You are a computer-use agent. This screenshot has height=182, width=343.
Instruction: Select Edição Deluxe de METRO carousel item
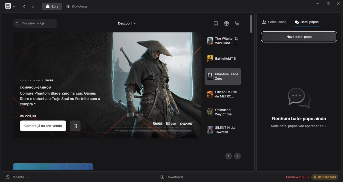pos(223,94)
